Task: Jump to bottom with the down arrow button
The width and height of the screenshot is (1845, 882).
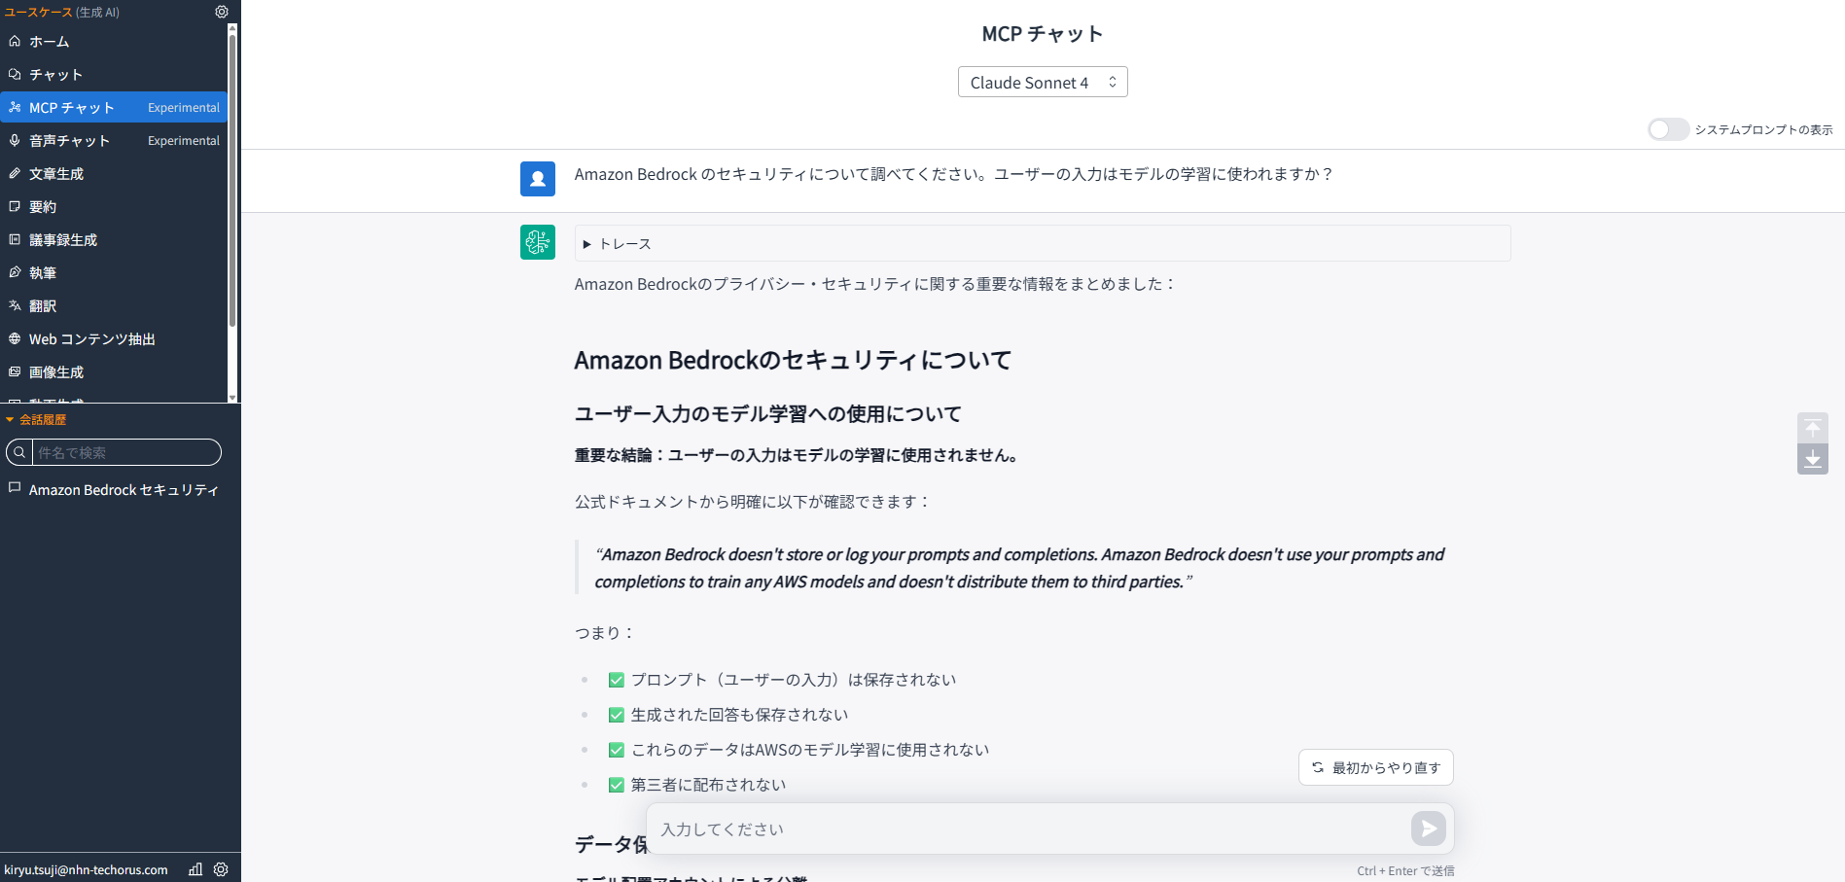Action: tap(1813, 459)
